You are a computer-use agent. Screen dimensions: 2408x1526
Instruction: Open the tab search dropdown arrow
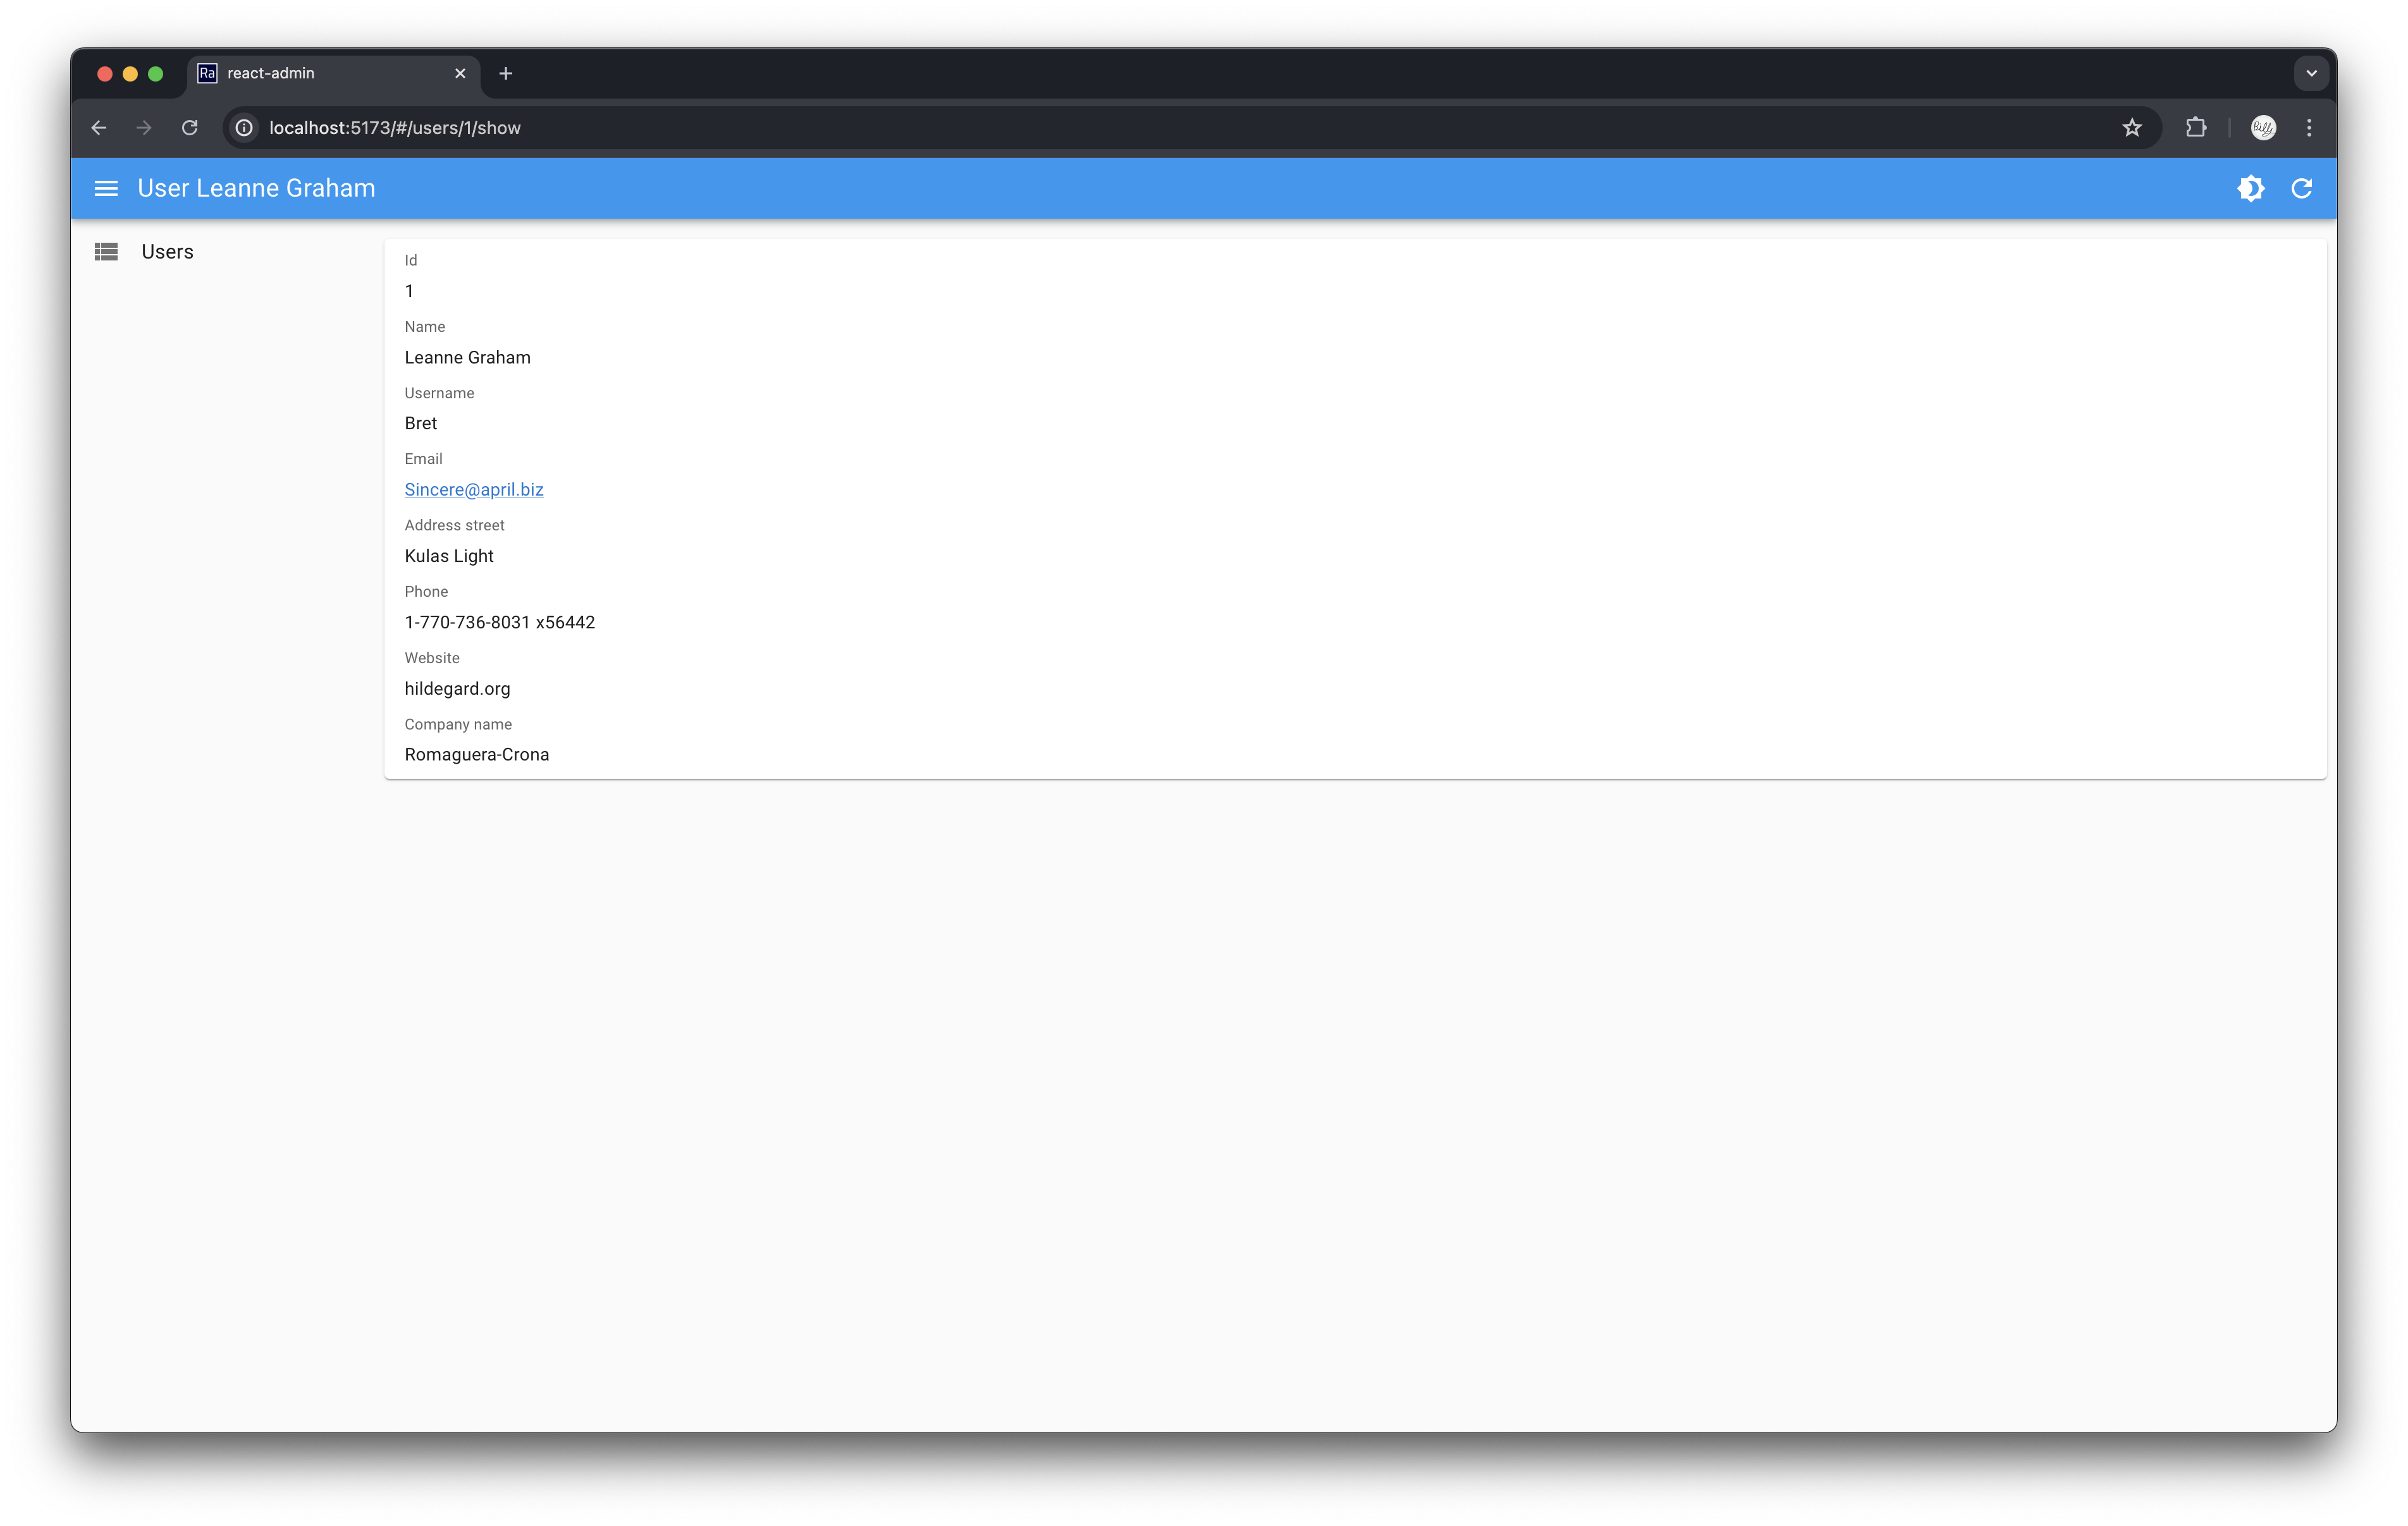tap(2311, 73)
